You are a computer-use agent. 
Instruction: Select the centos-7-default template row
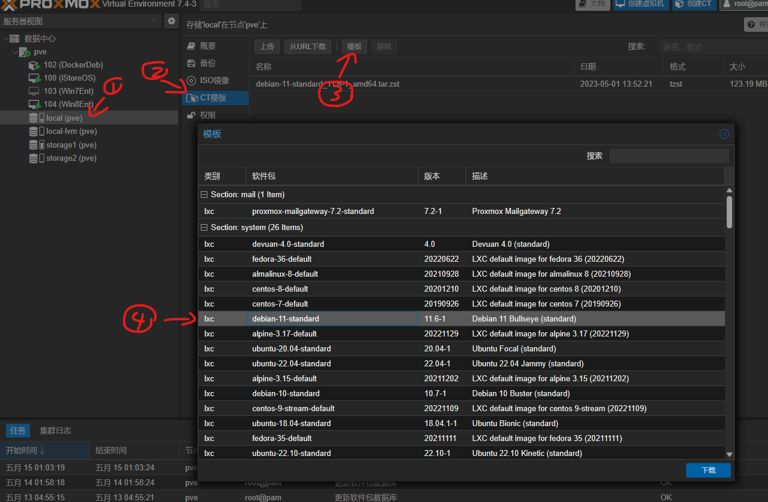461,304
